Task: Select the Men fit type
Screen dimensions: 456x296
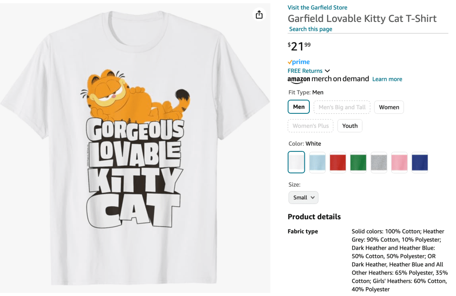Action: tap(299, 107)
